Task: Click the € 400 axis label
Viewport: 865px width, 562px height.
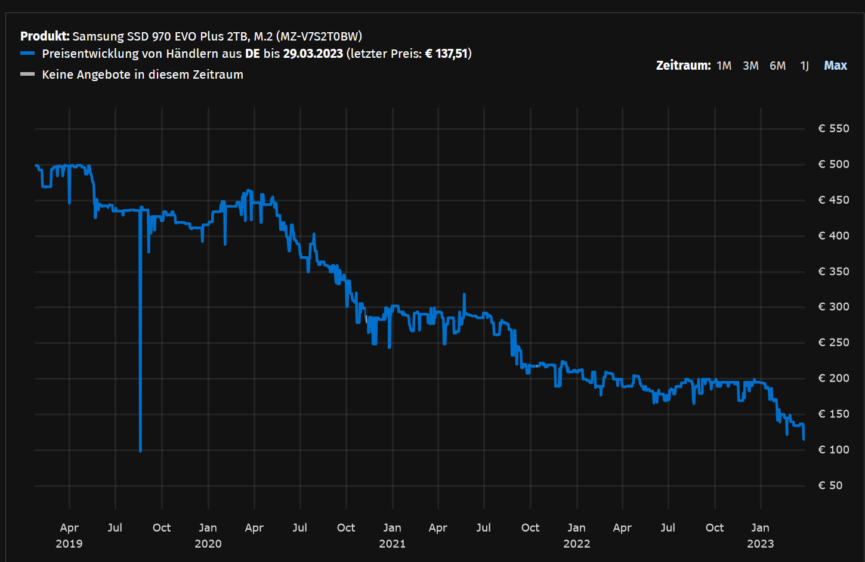Action: (833, 236)
